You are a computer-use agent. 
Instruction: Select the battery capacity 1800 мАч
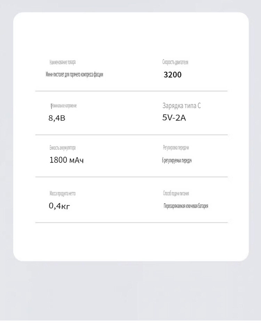point(66,160)
